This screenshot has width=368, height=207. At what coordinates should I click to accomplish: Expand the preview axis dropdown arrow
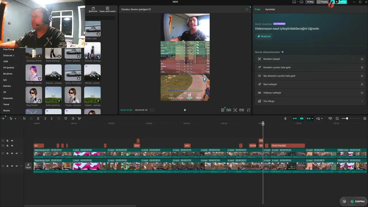click(322, 118)
